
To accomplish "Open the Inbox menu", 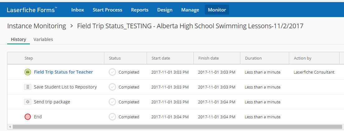I will coord(78,10).
